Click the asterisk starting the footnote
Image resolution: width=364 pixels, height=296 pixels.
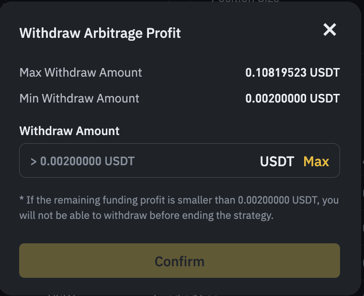coord(22,198)
